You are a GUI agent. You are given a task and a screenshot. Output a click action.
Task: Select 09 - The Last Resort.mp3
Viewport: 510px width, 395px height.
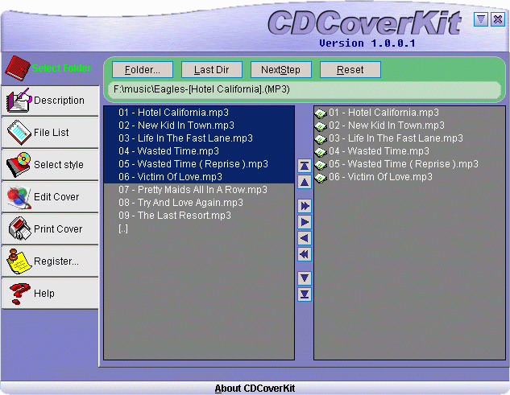tap(199, 216)
